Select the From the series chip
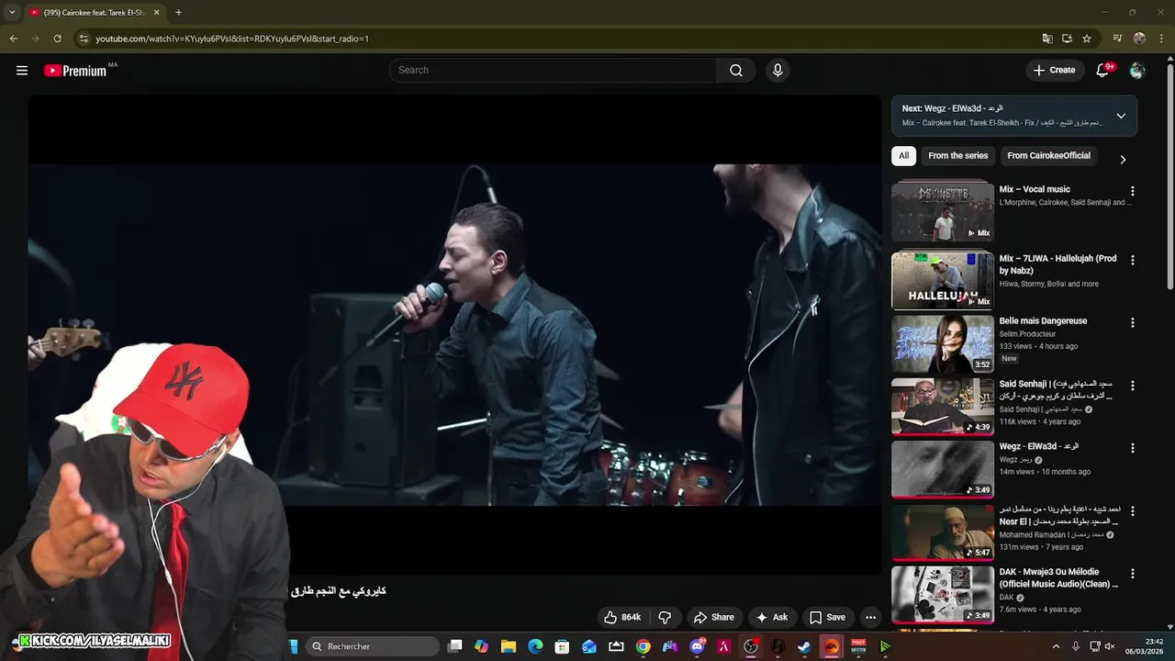 (957, 156)
